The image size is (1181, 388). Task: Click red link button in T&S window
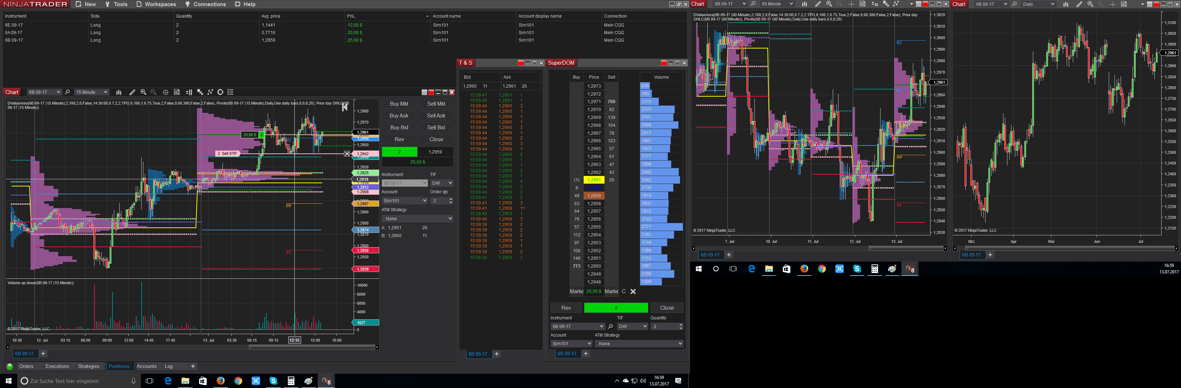tap(520, 63)
